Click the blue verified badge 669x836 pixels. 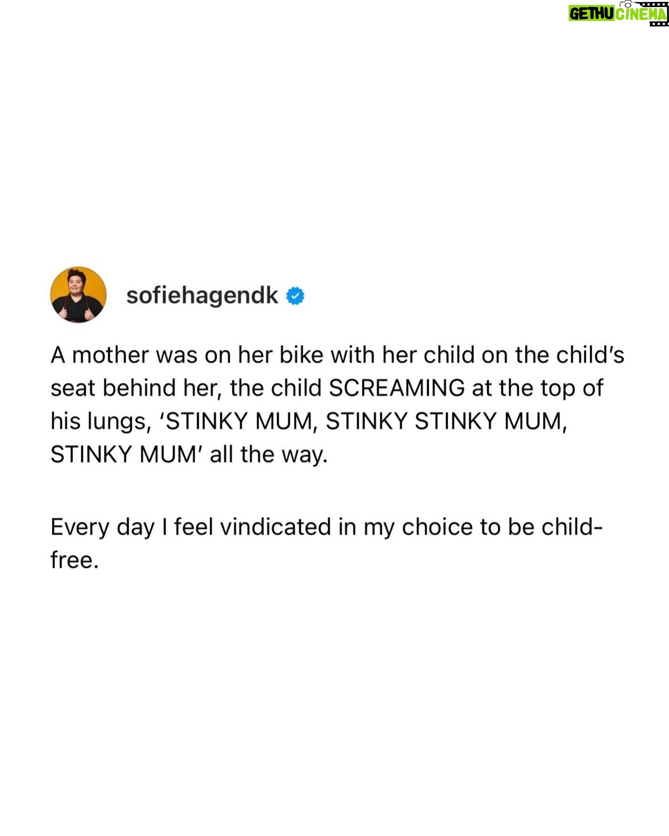pyautogui.click(x=295, y=296)
